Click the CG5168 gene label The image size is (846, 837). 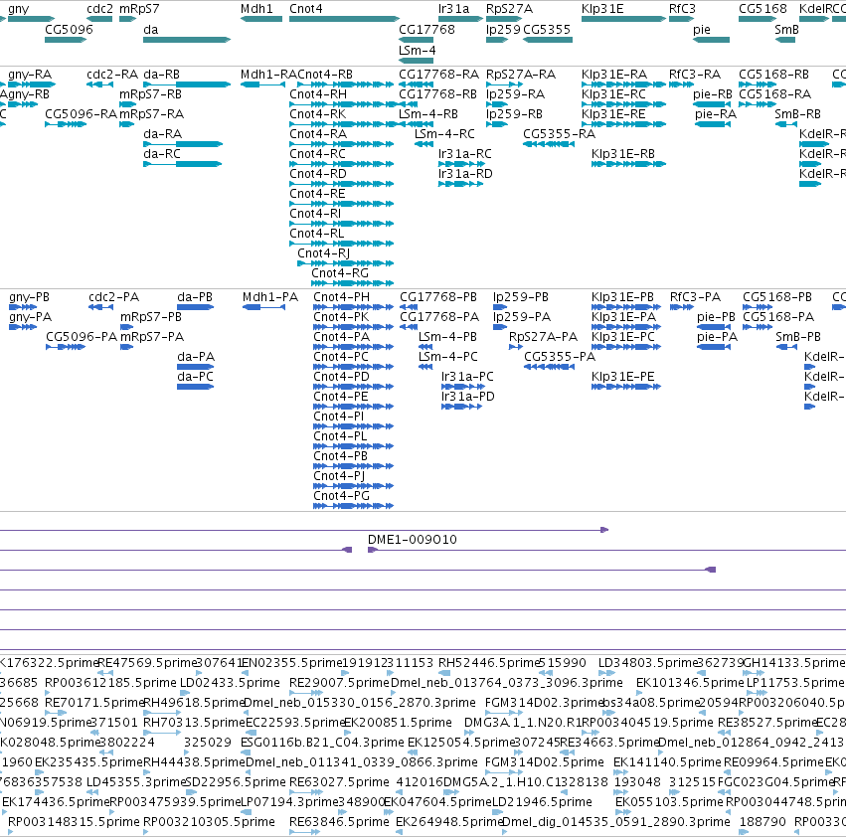(762, 9)
